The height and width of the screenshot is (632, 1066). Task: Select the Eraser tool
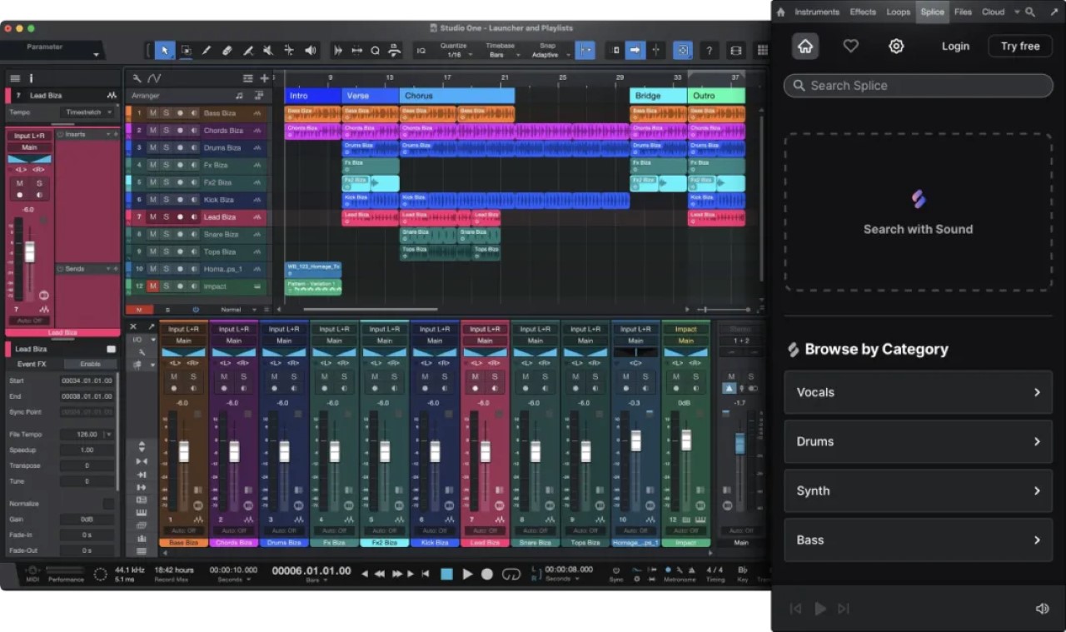click(x=227, y=50)
